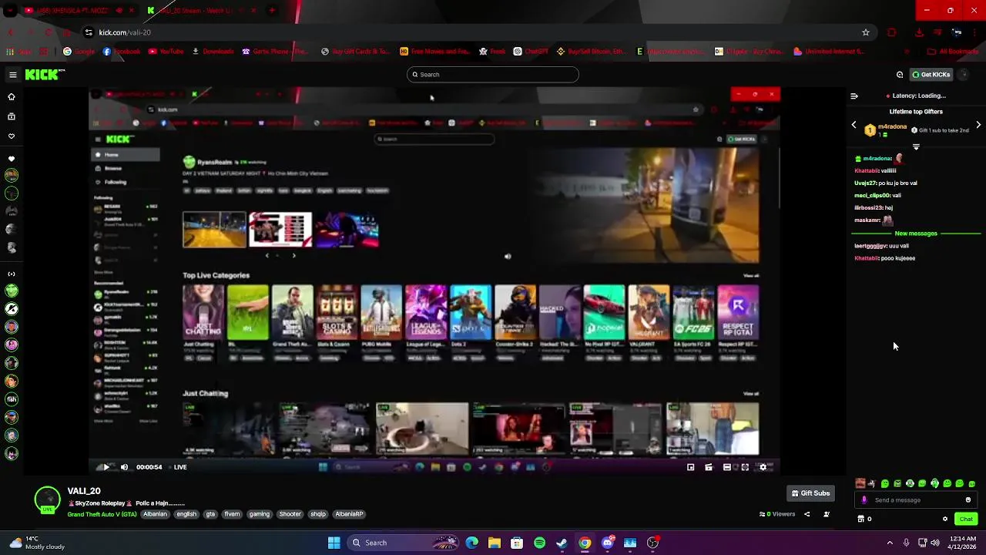Click the Gift Subs button
This screenshot has height=555, width=986.
810,493
